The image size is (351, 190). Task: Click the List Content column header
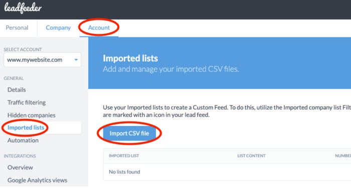click(251, 156)
